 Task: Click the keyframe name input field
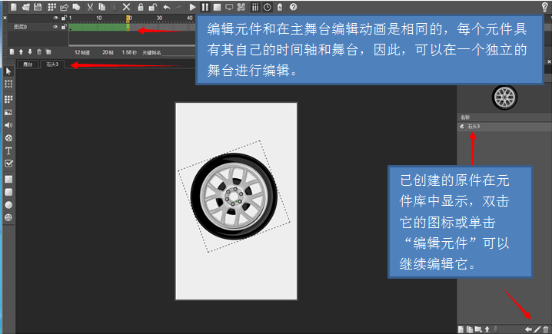coord(178,52)
